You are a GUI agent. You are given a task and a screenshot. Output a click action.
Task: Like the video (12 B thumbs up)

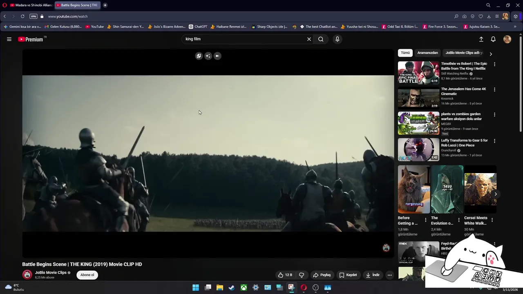285,275
